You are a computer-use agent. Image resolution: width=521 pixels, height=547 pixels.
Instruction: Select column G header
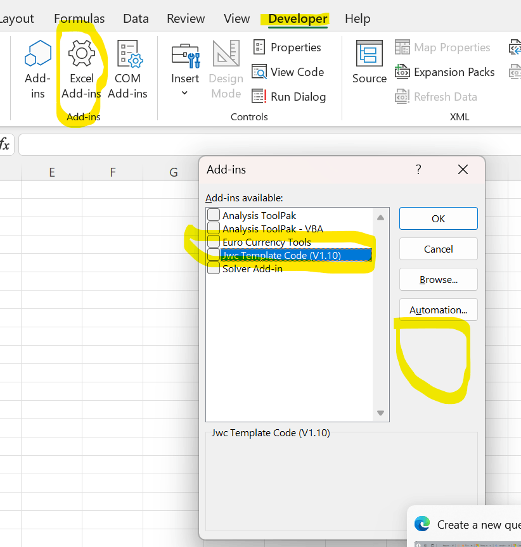(173, 172)
